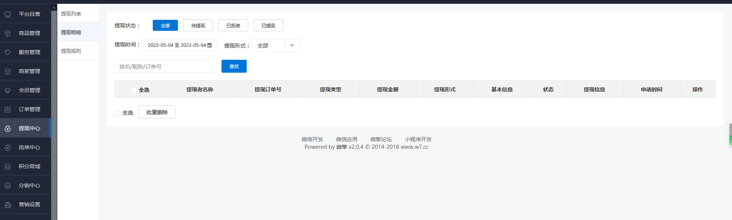
Task: Click the 微擎 link in footer
Action: (x=341, y=147)
